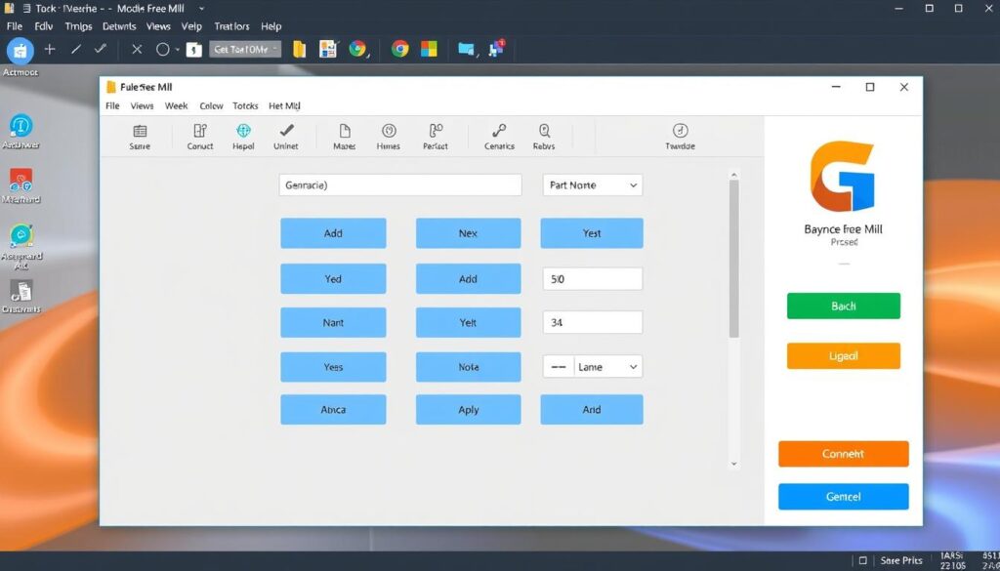This screenshot has height=571, width=1000.
Task: Click the white document icon in the top toolbar
Action: (x=194, y=50)
